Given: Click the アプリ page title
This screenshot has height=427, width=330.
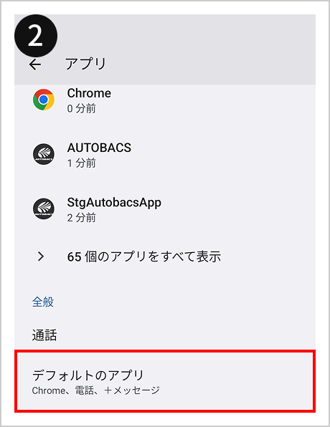Looking at the screenshot, I should click(x=85, y=64).
